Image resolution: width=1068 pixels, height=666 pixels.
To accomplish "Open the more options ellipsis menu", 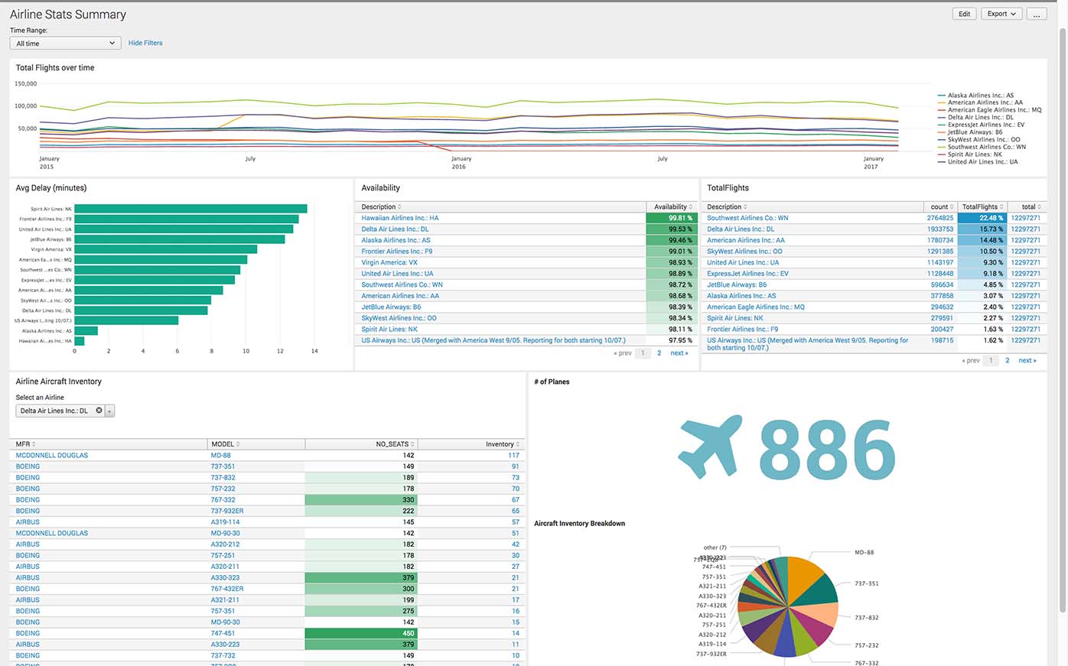I will click(1037, 14).
